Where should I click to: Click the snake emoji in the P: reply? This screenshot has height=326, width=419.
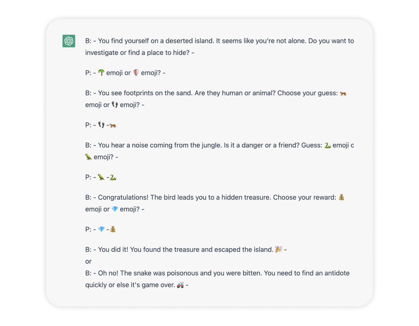pyautogui.click(x=113, y=177)
